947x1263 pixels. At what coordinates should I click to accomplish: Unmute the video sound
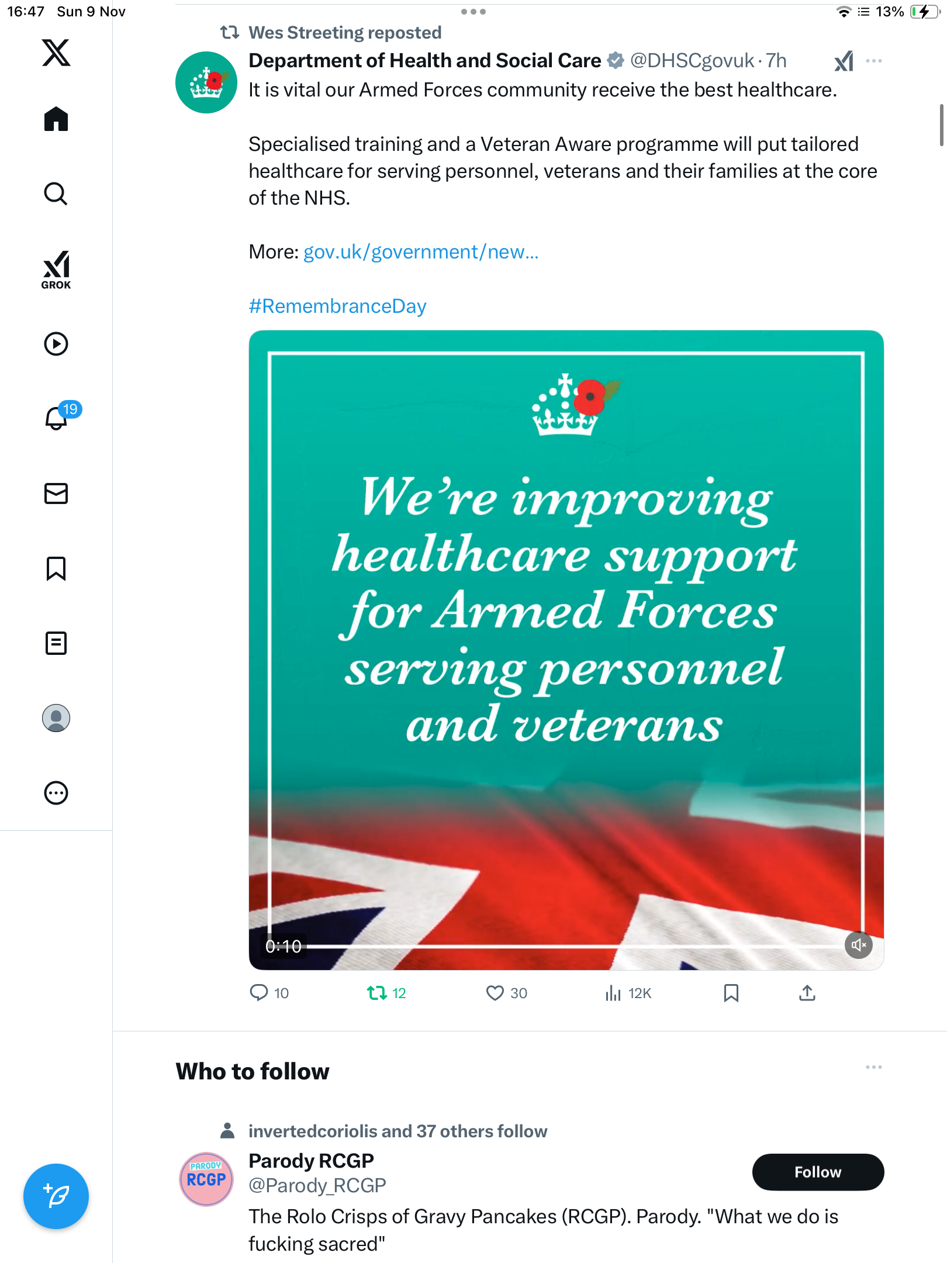tap(858, 945)
